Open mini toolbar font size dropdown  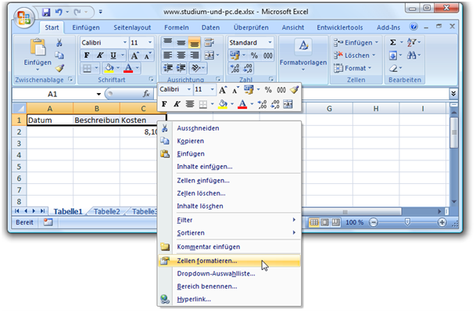pos(212,89)
